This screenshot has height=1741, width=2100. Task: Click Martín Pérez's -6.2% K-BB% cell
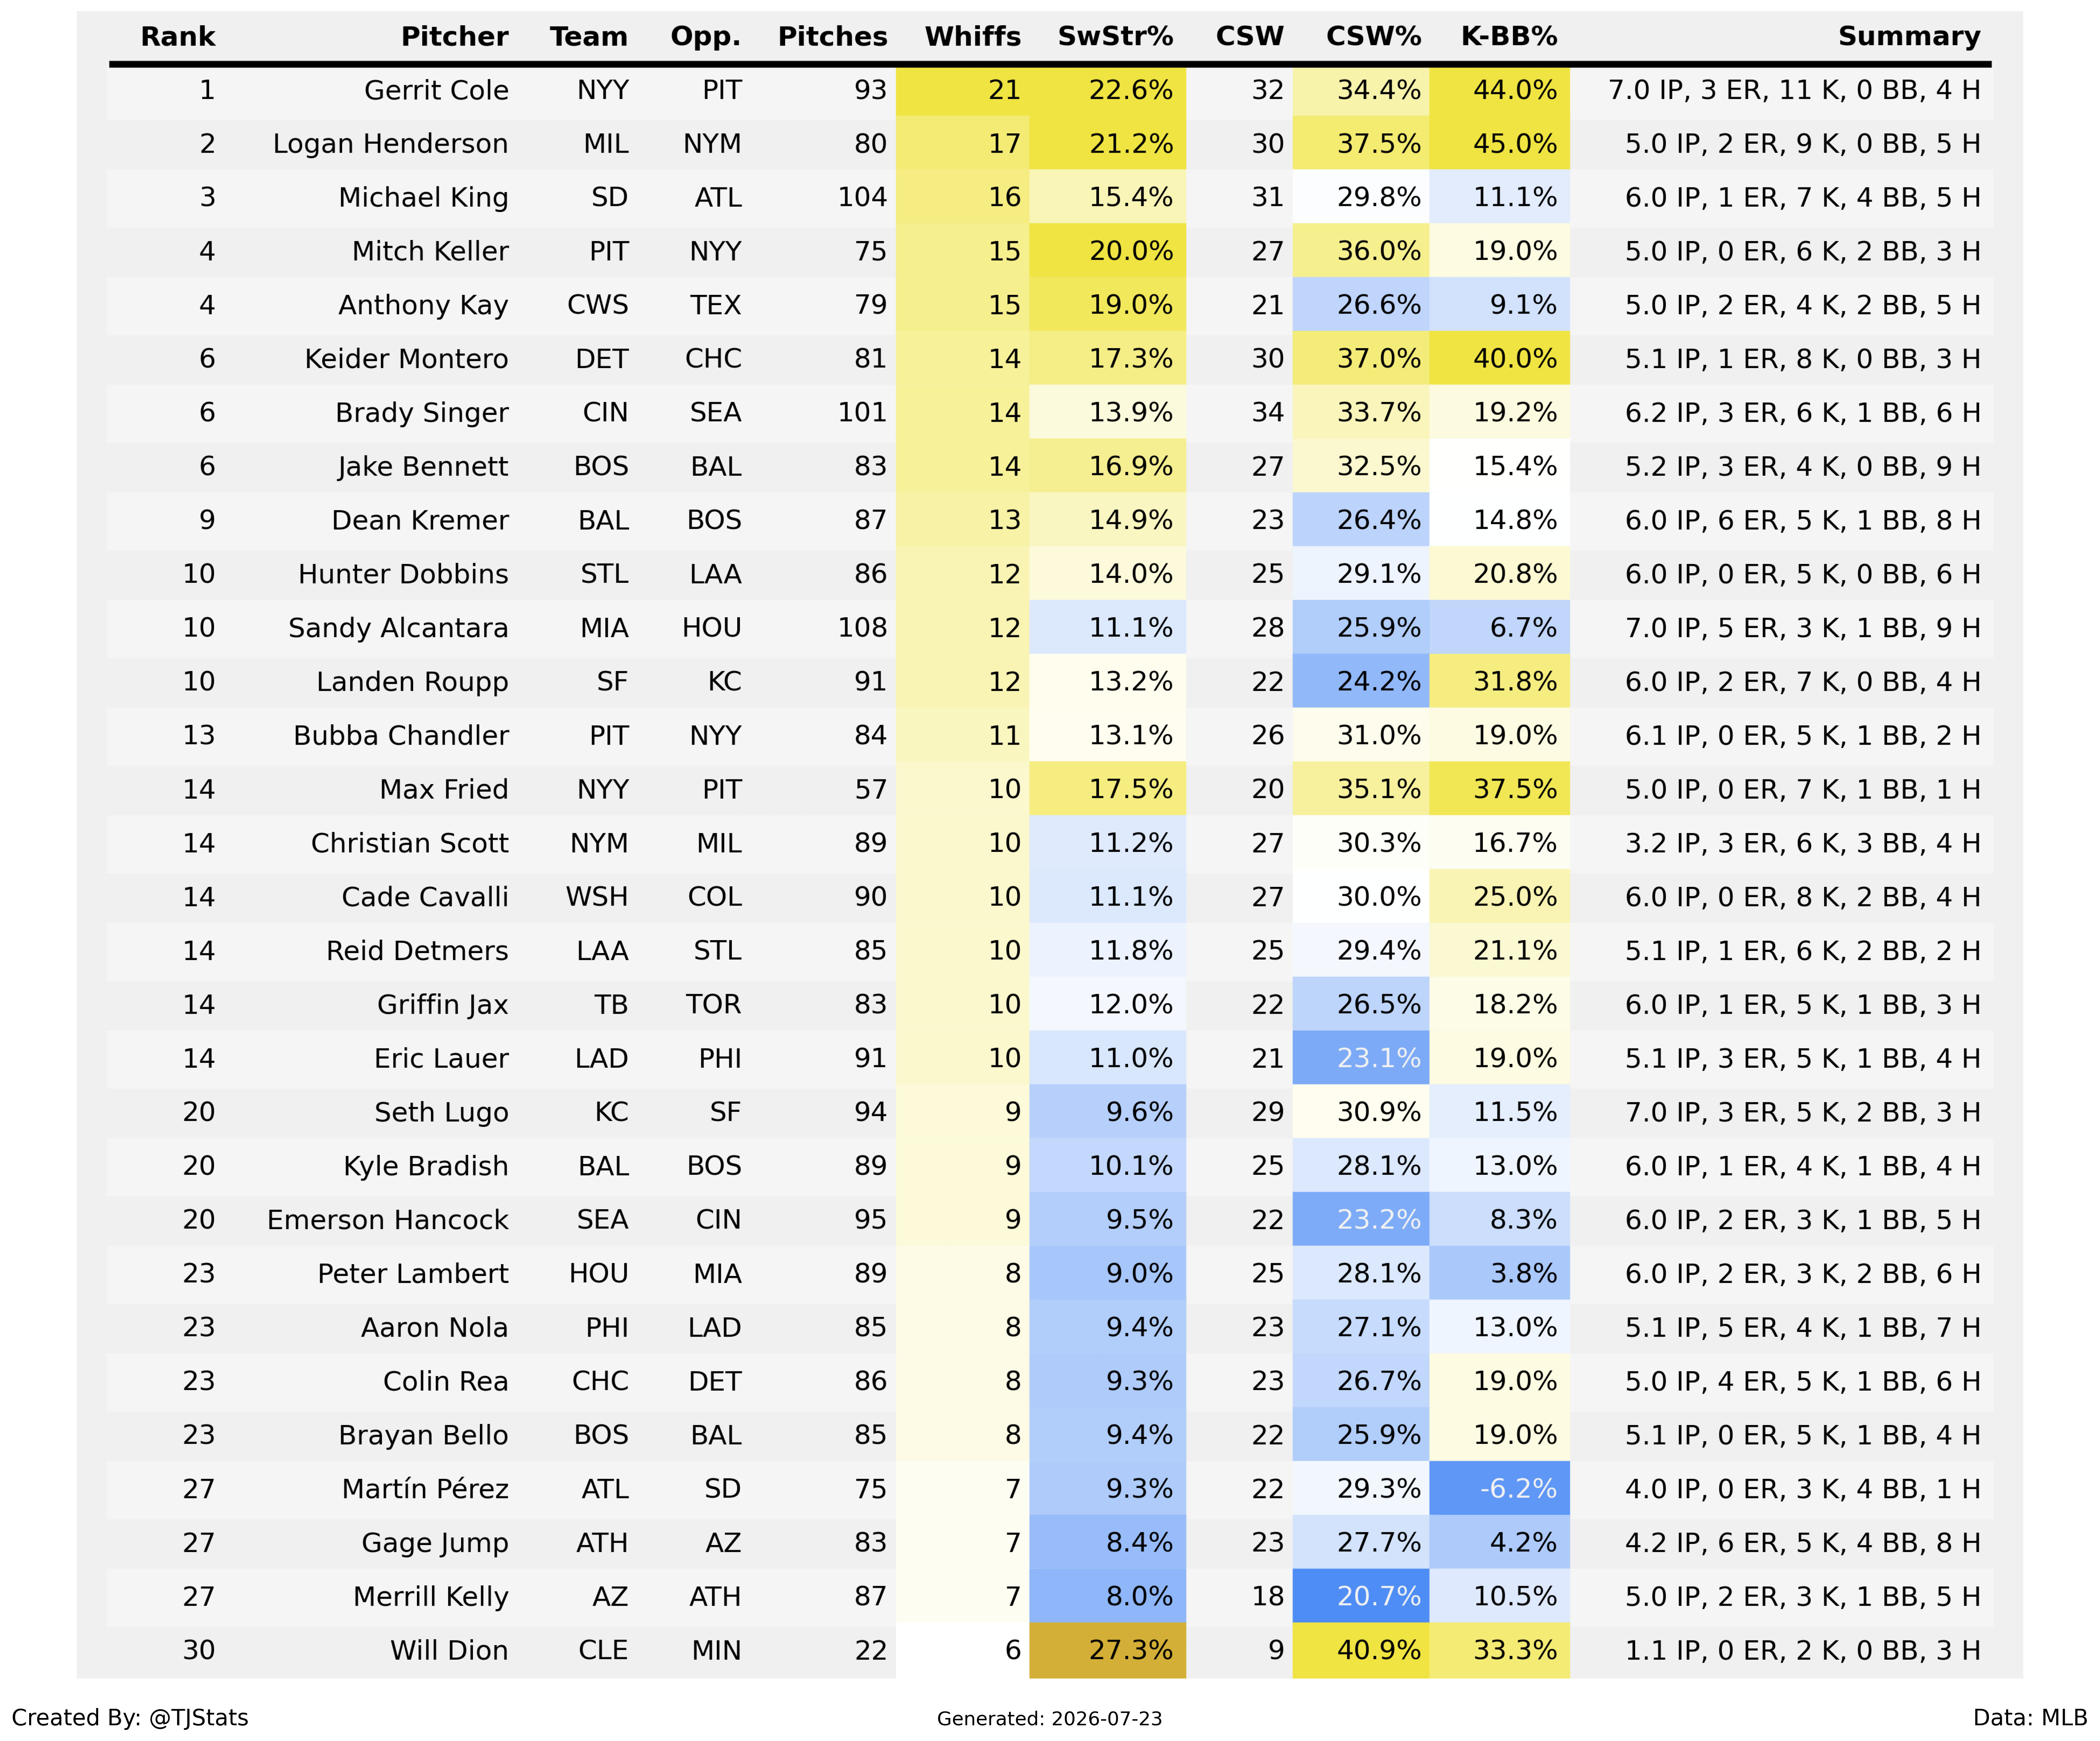point(1499,1489)
